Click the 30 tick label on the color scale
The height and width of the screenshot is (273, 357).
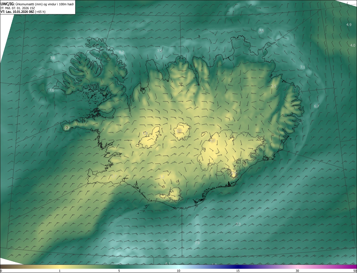click(x=297, y=271)
